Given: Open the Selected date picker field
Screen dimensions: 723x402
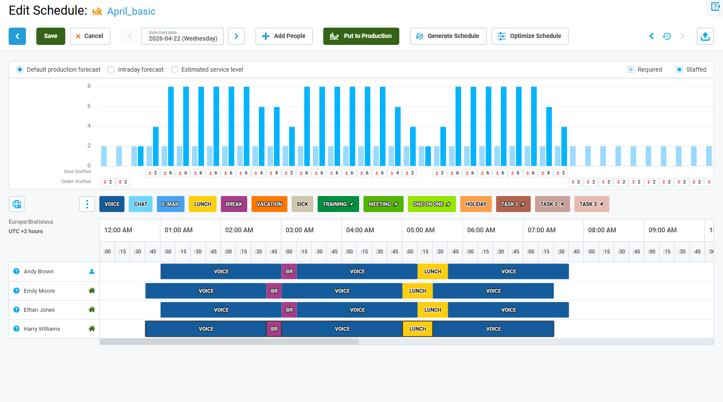Looking at the screenshot, I should [182, 36].
